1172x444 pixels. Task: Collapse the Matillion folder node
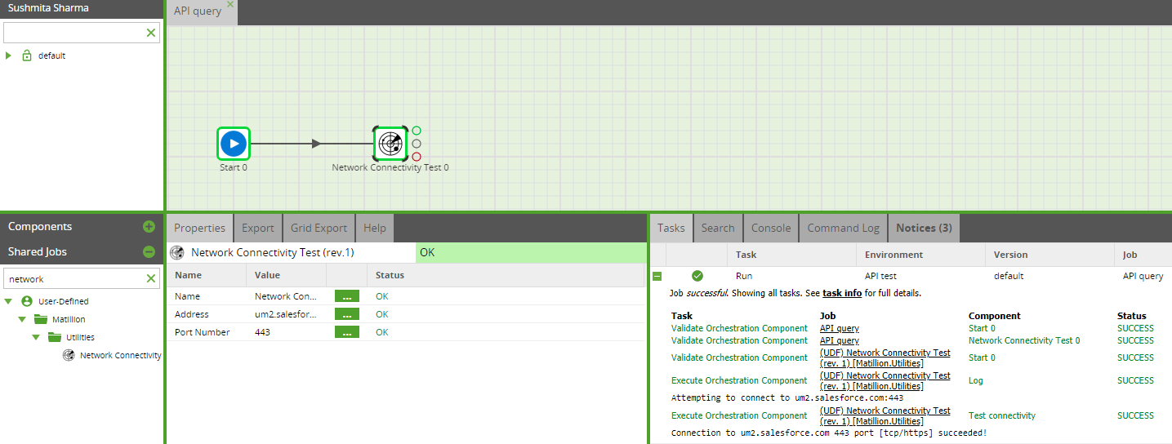coord(23,319)
